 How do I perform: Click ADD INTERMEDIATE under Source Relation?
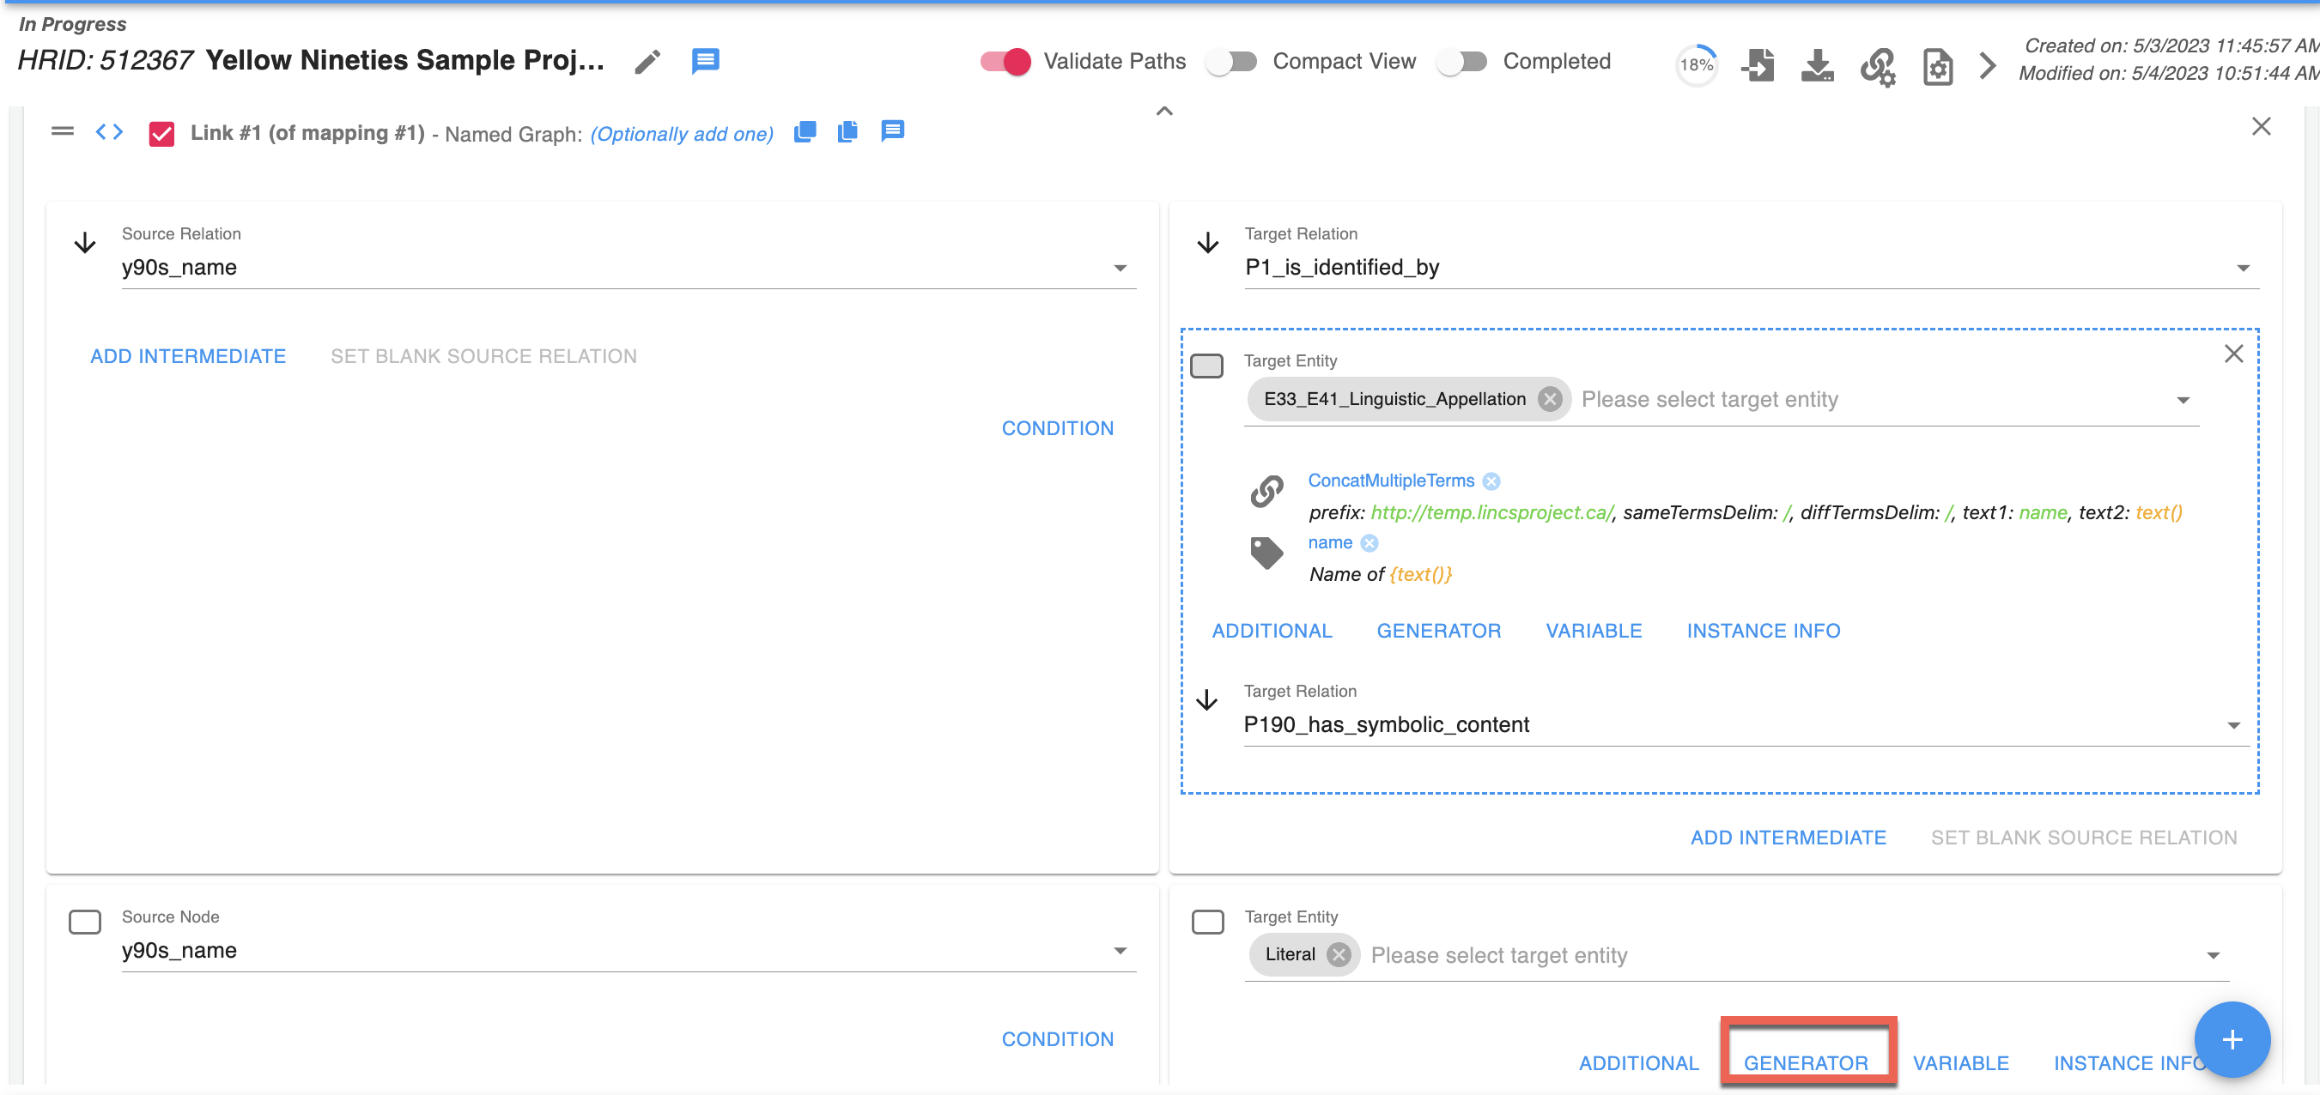187,355
